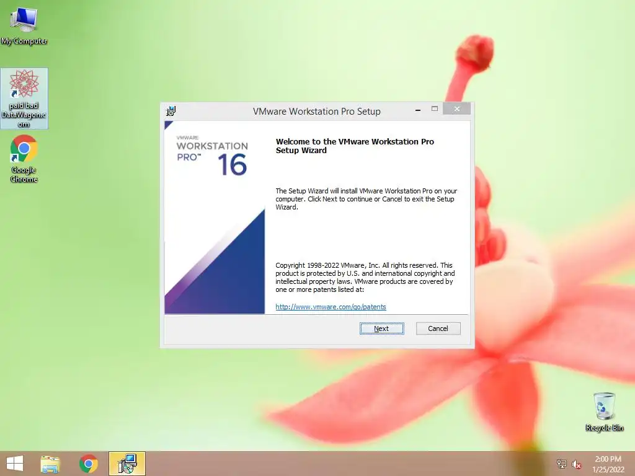Open File Explorer from the taskbar
Screen dimensions: 635x476
click(50, 464)
